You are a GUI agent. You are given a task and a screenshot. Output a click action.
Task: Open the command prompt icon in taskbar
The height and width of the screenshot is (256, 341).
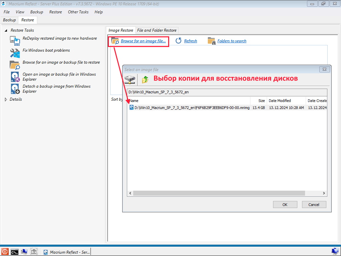point(14,252)
